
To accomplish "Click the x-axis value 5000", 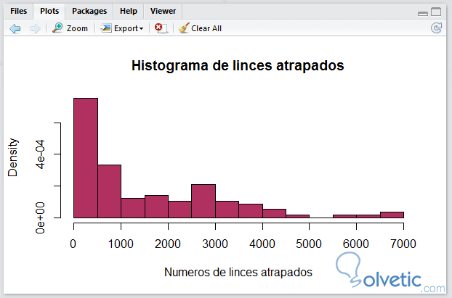I will 309,244.
